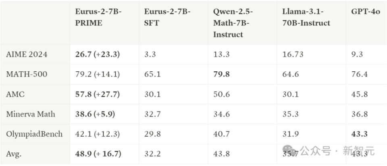Viewport: 387px width, 166px height.
Task: Click the 26.7 (+23.3) AIME score cell
Action: tap(97, 54)
